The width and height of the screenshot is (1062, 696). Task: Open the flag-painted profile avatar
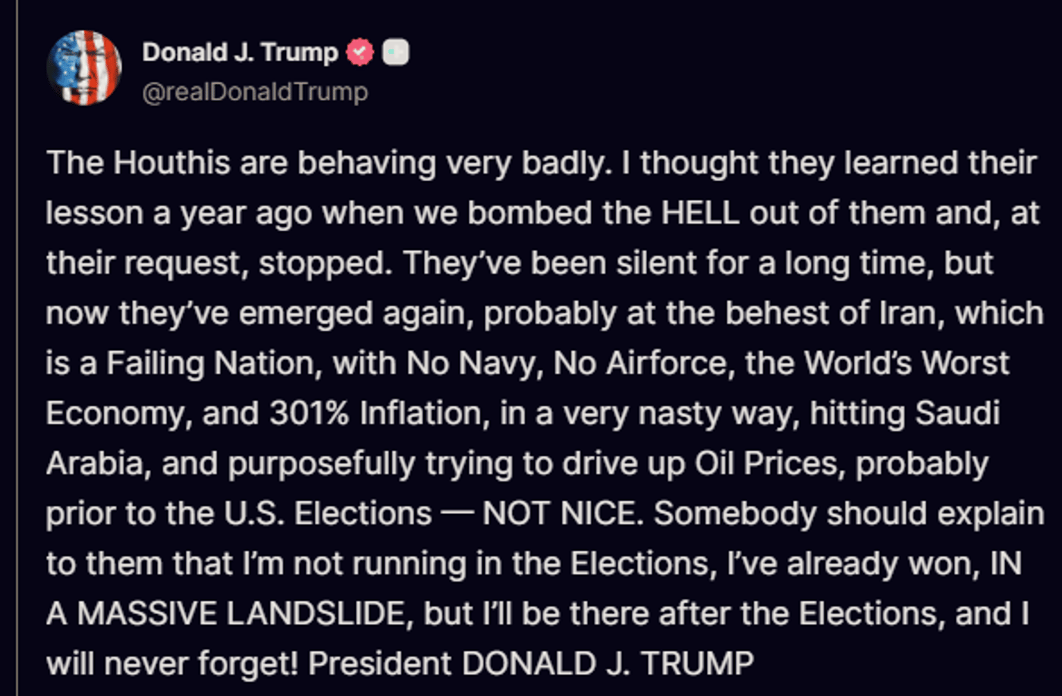point(84,68)
